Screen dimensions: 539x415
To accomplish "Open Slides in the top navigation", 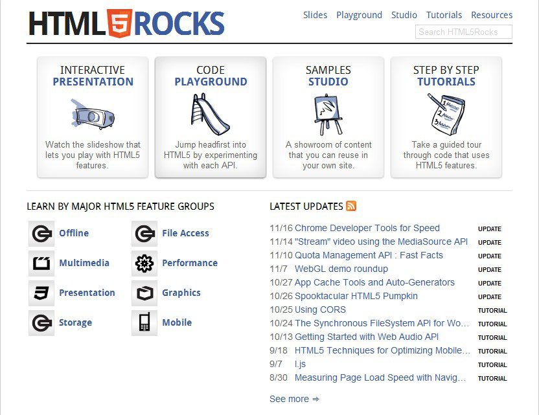I will (315, 15).
